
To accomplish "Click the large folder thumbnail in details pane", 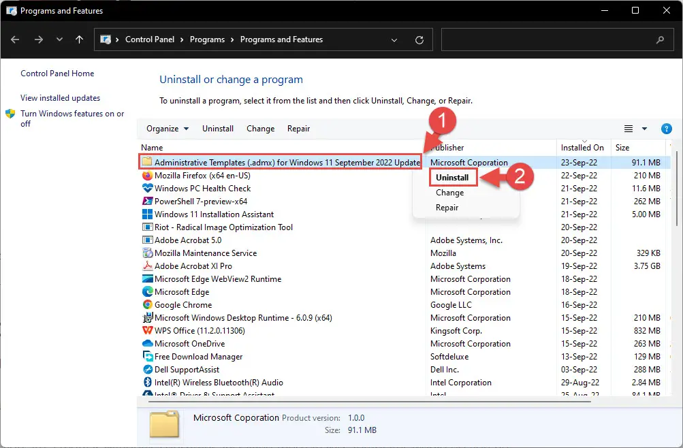I will (164, 424).
